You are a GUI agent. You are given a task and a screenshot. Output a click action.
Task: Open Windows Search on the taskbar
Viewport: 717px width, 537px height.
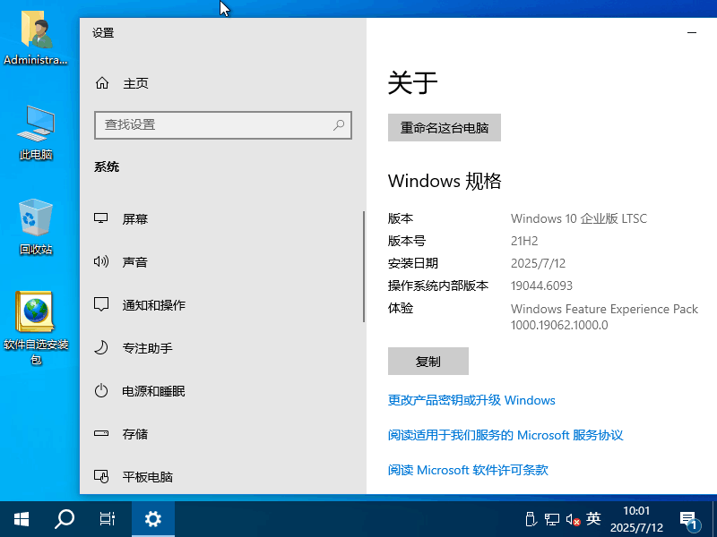click(x=63, y=518)
